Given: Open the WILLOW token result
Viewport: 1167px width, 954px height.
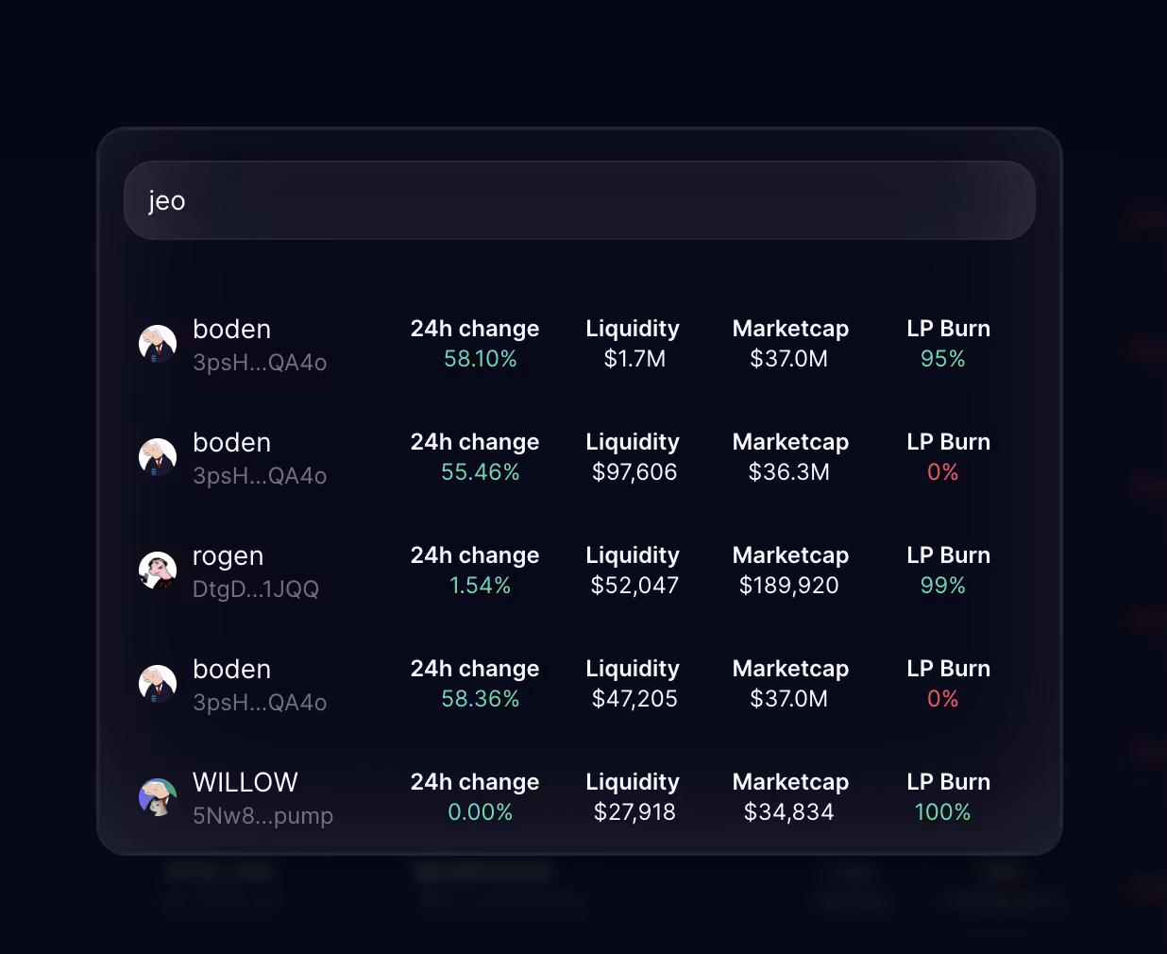Looking at the screenshot, I should 245,782.
